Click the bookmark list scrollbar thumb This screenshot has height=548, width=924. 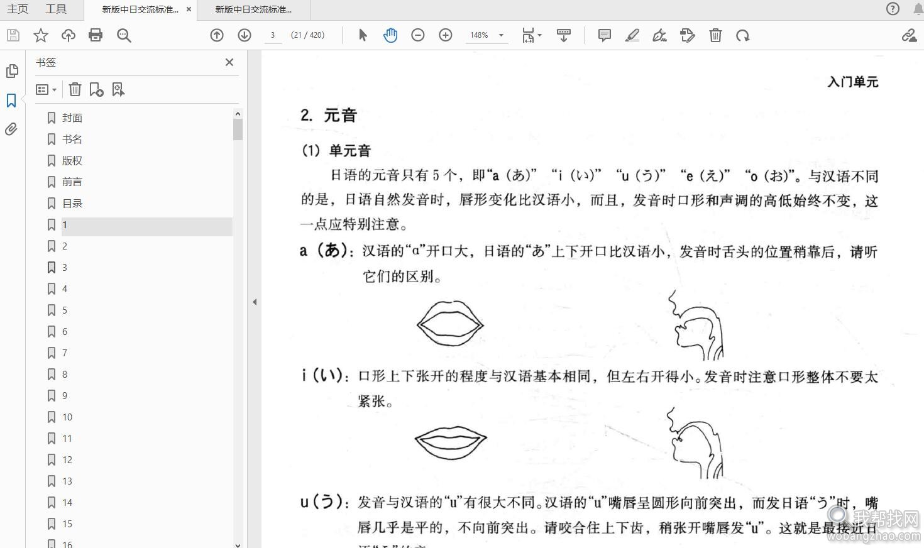coord(238,129)
